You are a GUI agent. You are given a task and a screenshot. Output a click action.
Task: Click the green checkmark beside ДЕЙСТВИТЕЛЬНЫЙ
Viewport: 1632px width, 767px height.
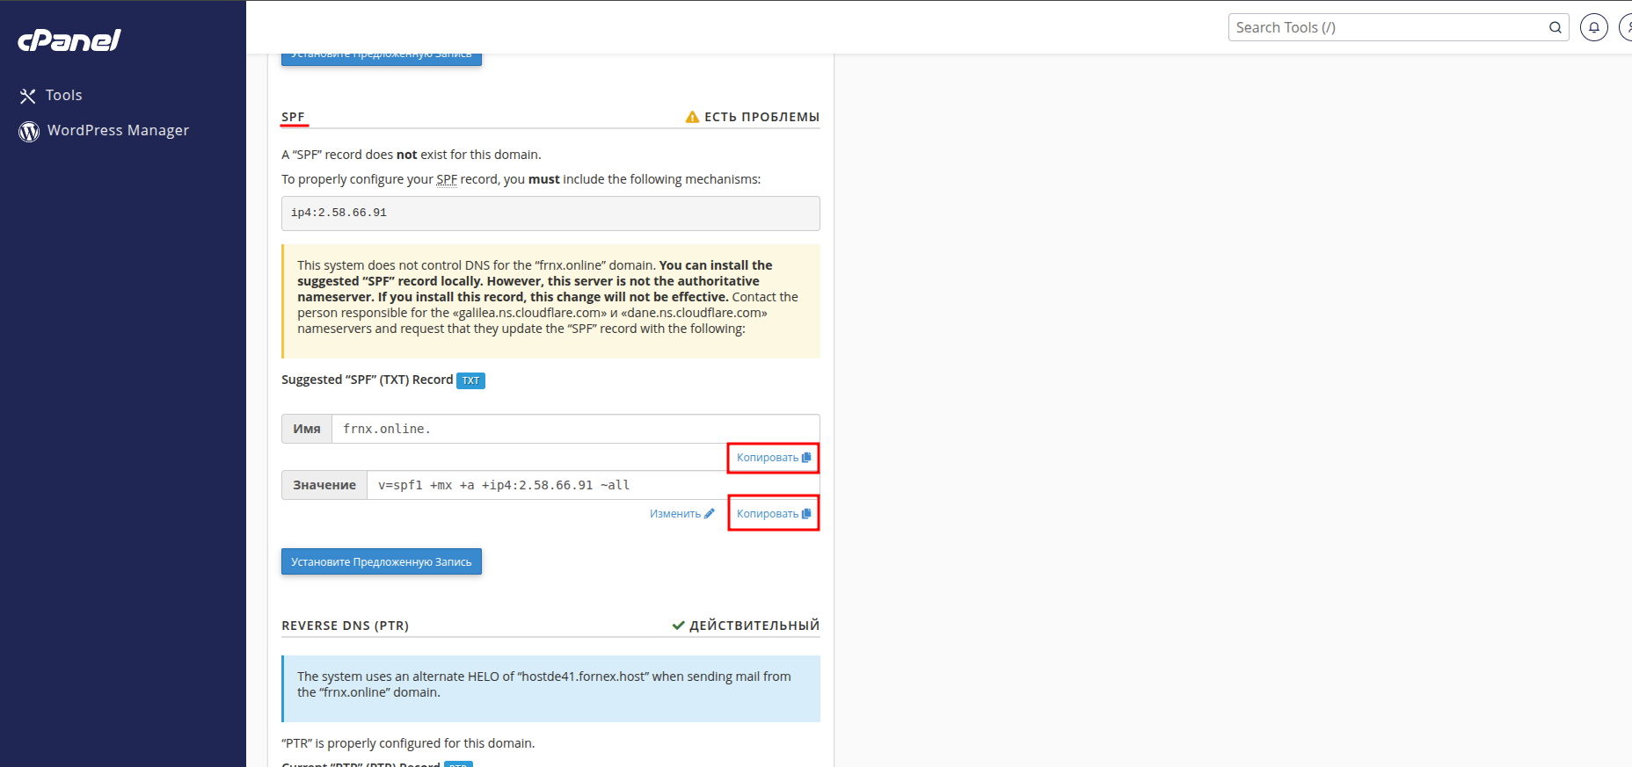[678, 626]
